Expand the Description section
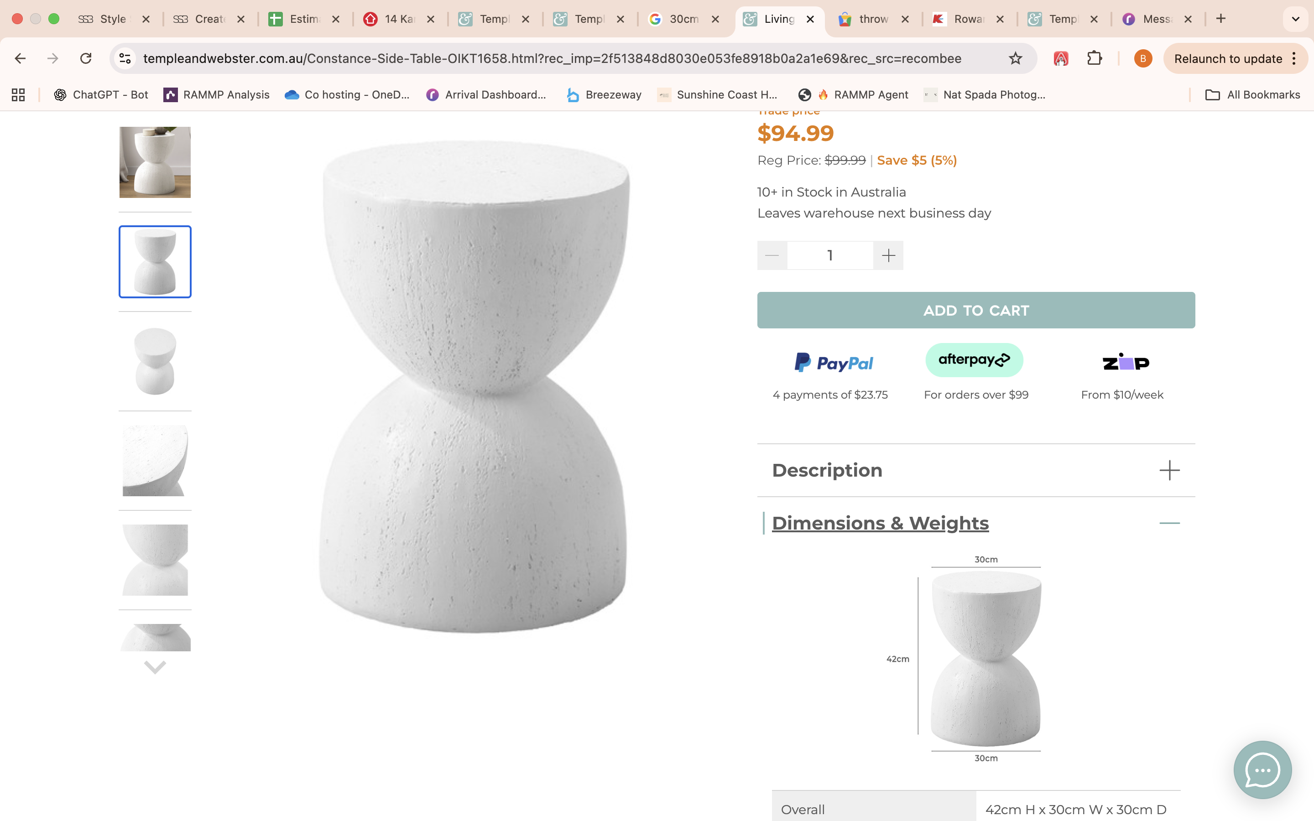The image size is (1314, 821). (x=1169, y=470)
